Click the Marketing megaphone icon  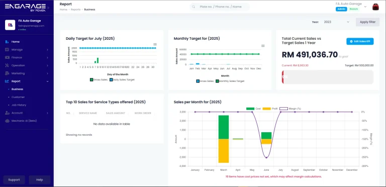[x=7, y=73]
